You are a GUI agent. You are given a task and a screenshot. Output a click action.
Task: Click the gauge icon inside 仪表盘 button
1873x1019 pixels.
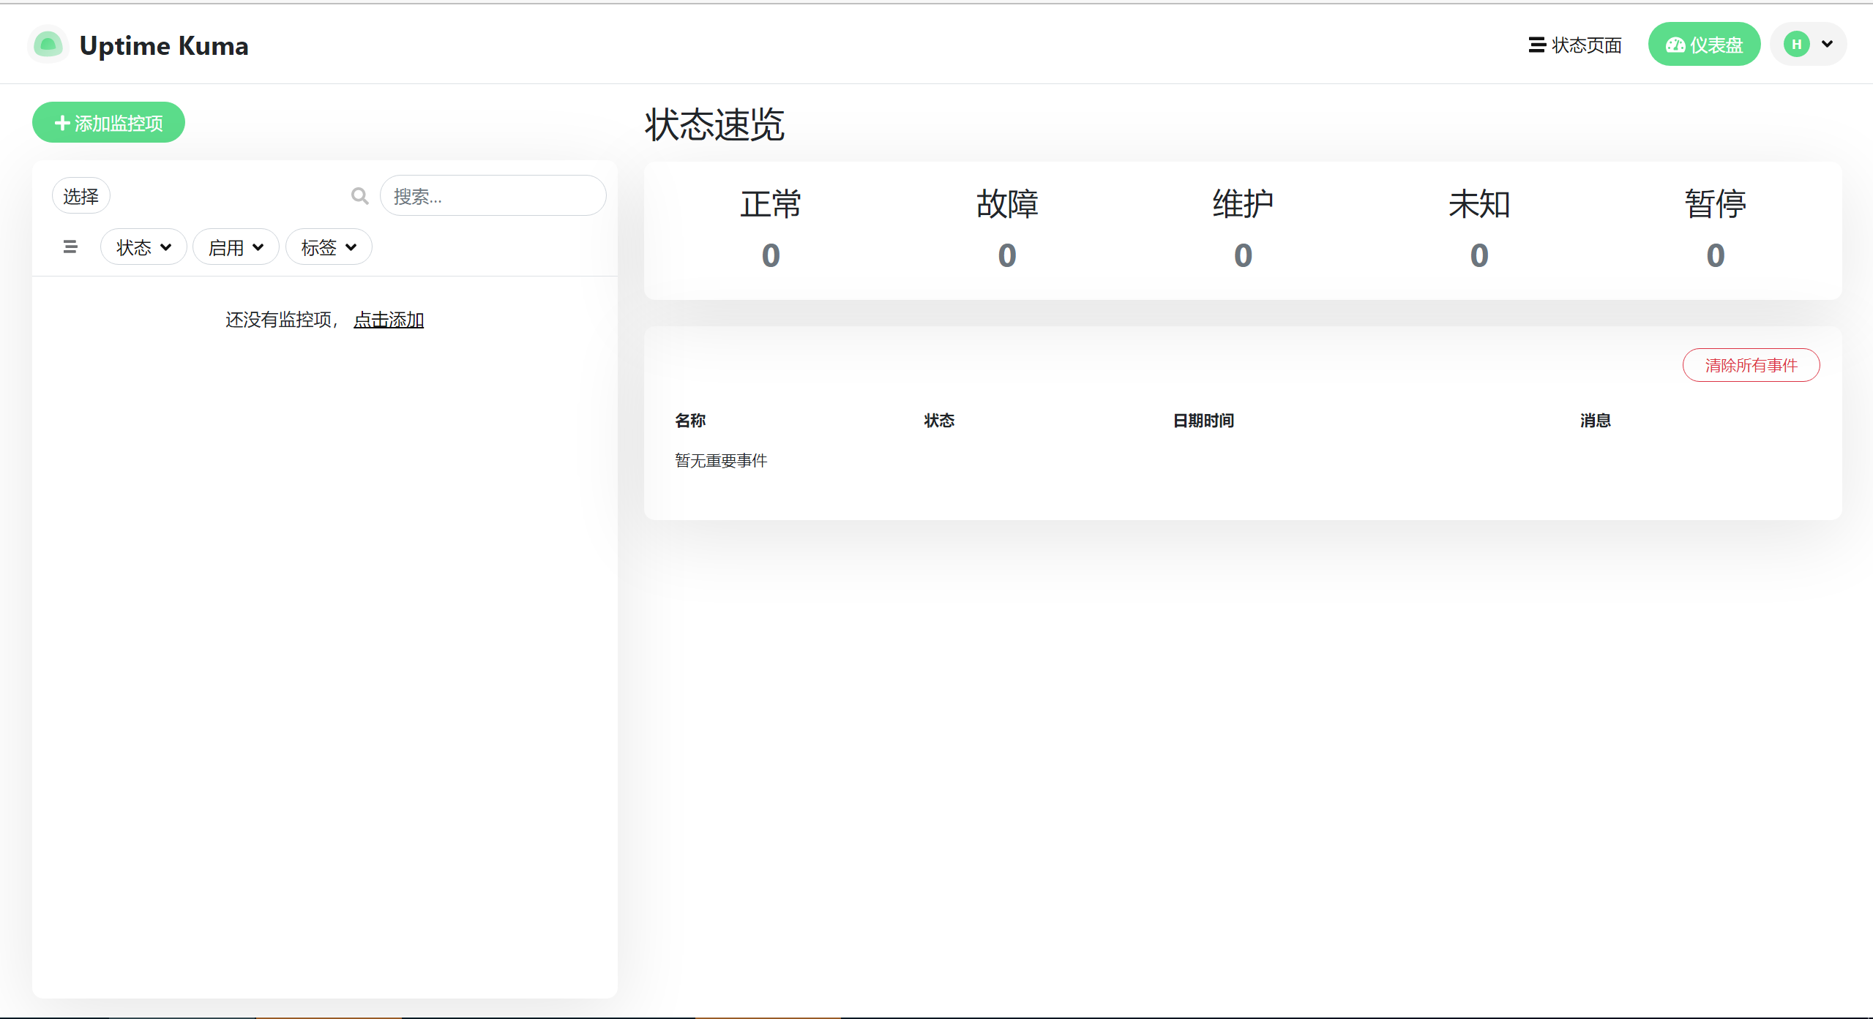pos(1676,45)
